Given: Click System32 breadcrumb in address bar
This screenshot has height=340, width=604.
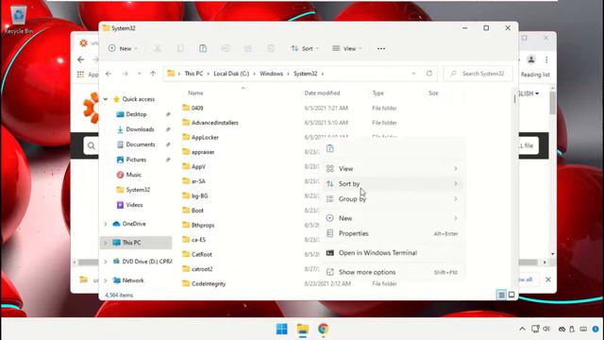Looking at the screenshot, I should [x=306, y=74].
